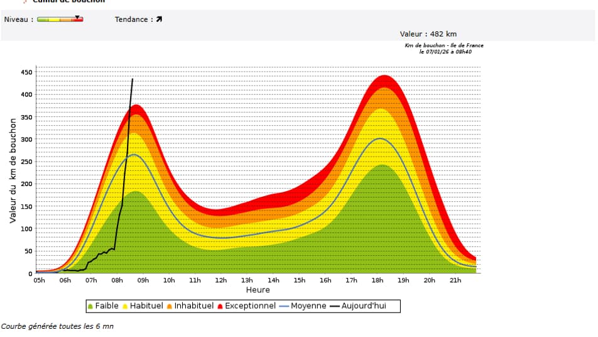The width and height of the screenshot is (598, 337).
Task: Click the red Exceptionnel legend icon
Action: pos(220,306)
